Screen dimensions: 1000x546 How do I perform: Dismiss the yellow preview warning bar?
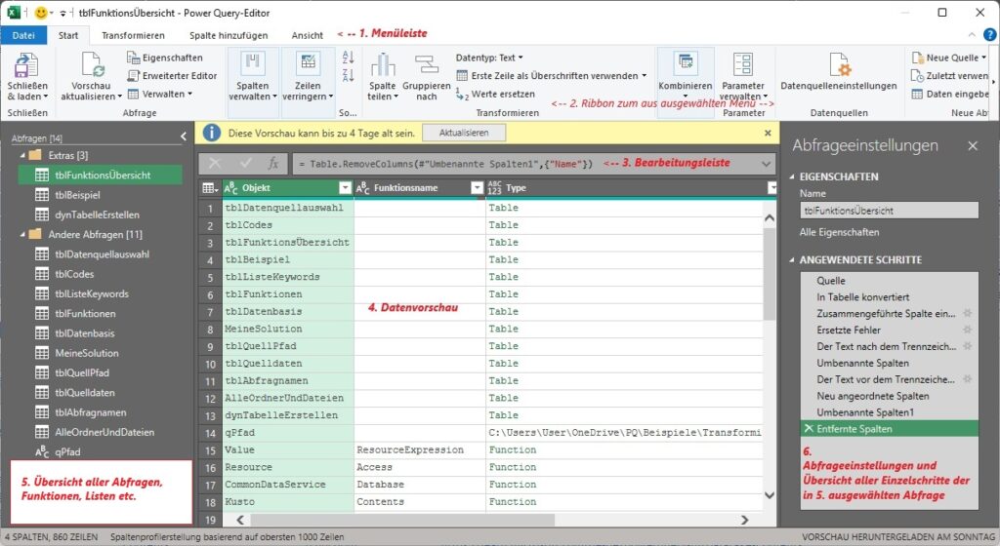[768, 133]
